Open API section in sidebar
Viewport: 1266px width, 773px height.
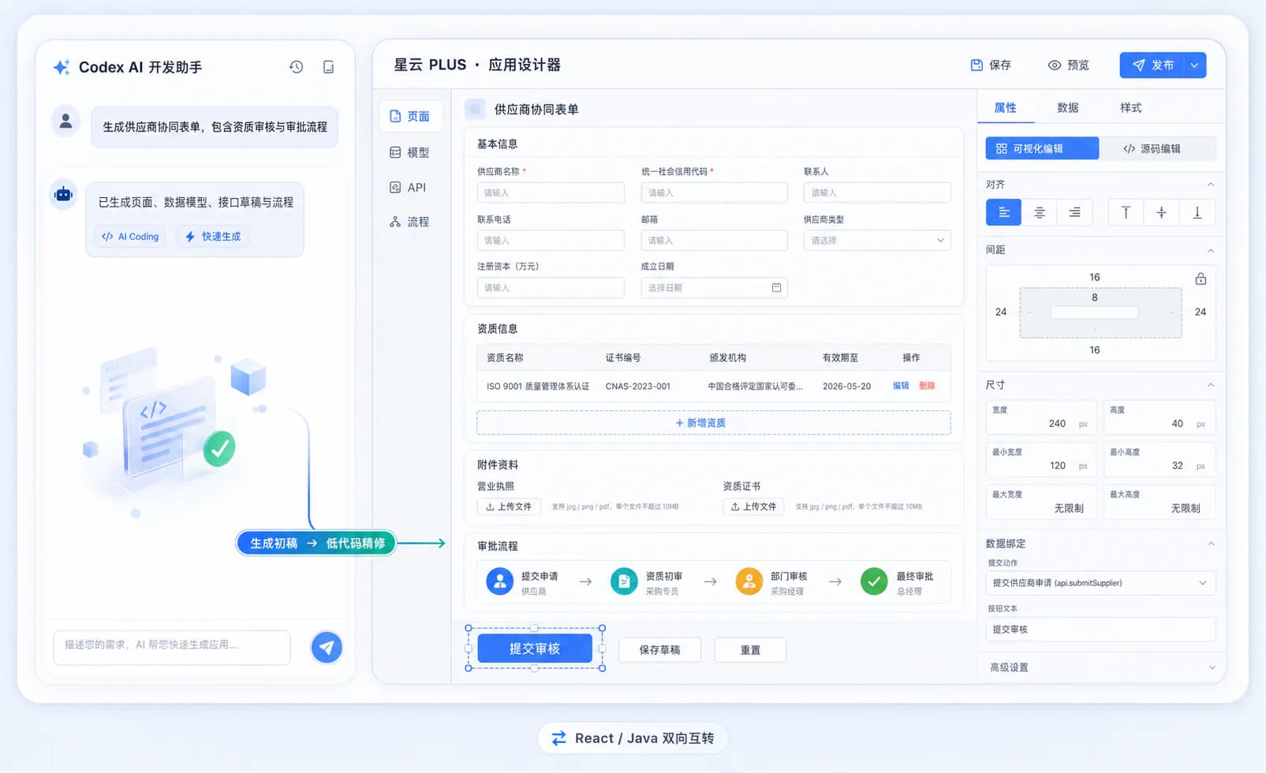(409, 187)
